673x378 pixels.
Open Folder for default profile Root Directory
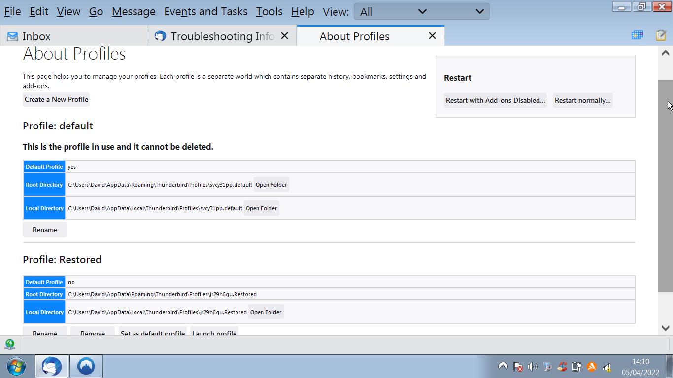[271, 185]
